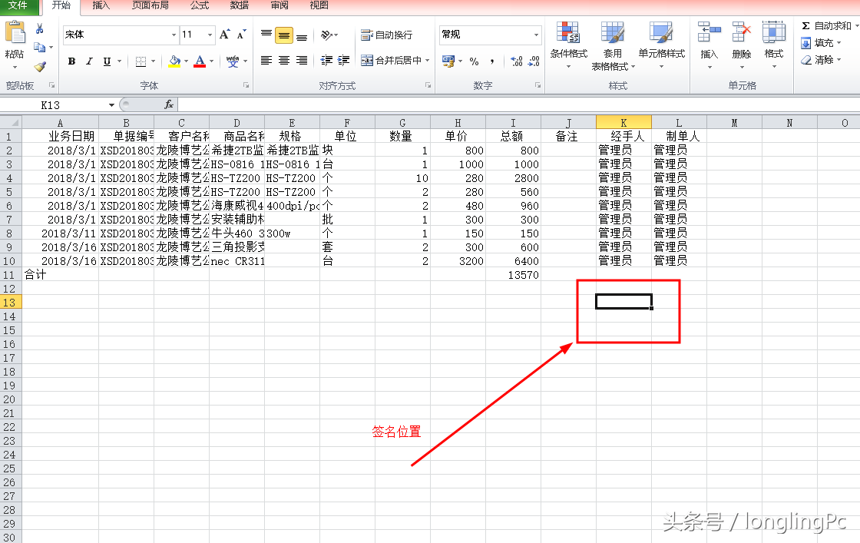Apply yellow fill color bucket
Screen dimensions: 860x543
174,61
